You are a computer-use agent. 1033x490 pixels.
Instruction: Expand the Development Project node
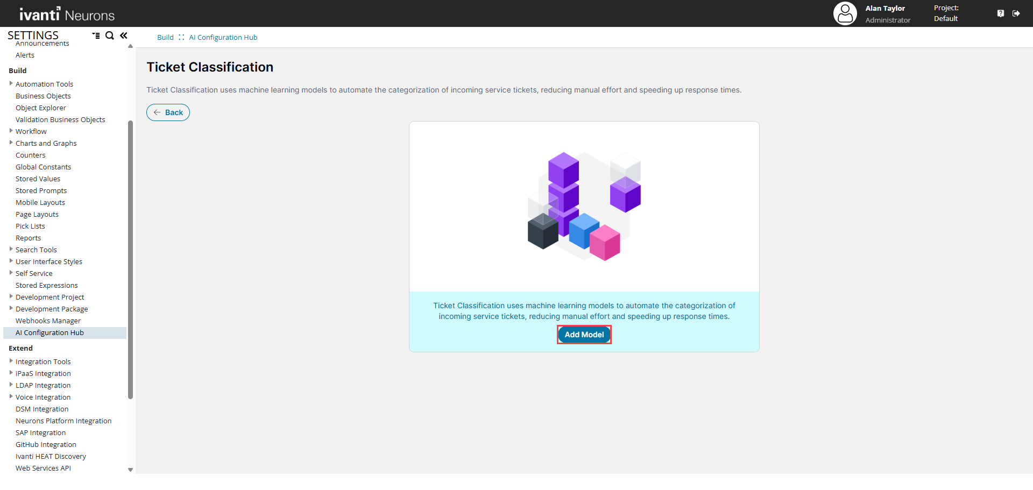11,296
